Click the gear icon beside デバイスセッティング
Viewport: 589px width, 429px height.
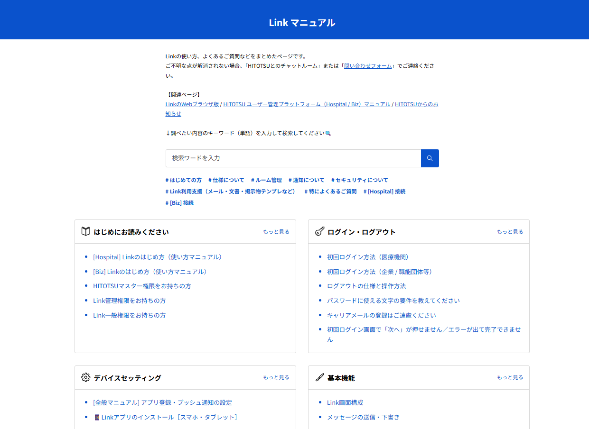coord(85,377)
